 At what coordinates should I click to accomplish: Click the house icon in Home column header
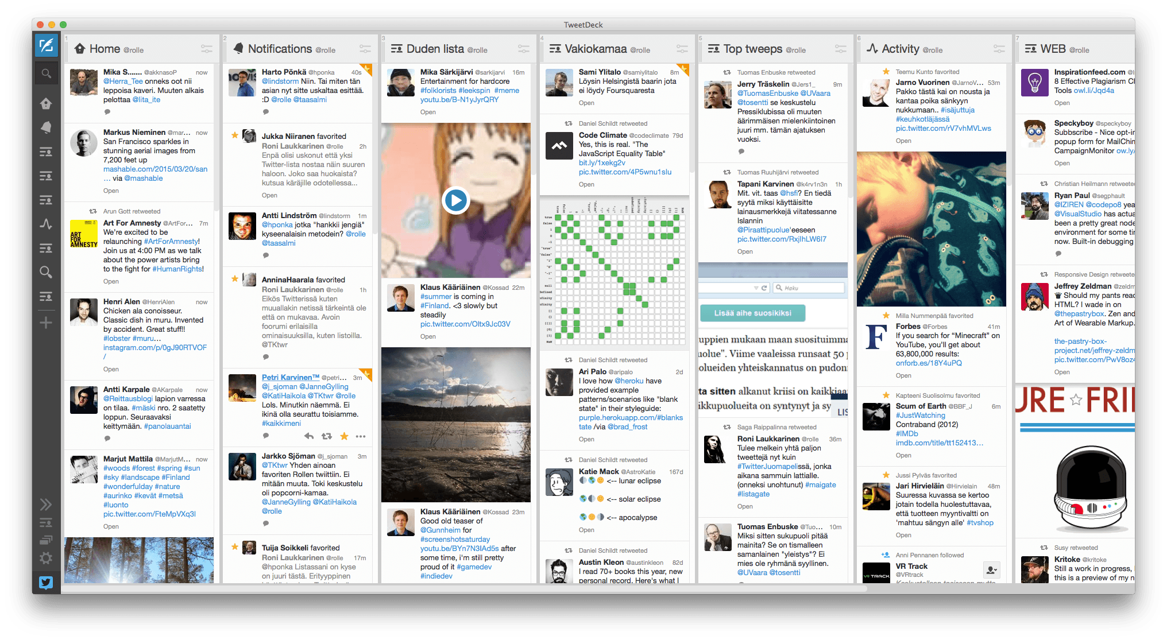(x=80, y=49)
